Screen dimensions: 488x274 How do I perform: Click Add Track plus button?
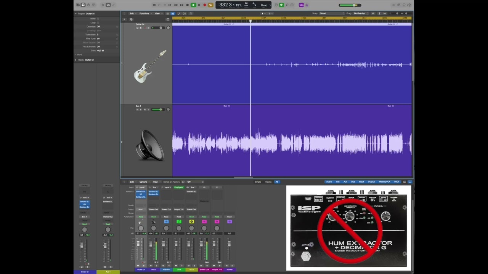[x=124, y=19]
